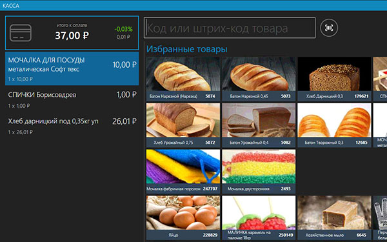Add the Яйцо 228829 product tile

coord(183,218)
